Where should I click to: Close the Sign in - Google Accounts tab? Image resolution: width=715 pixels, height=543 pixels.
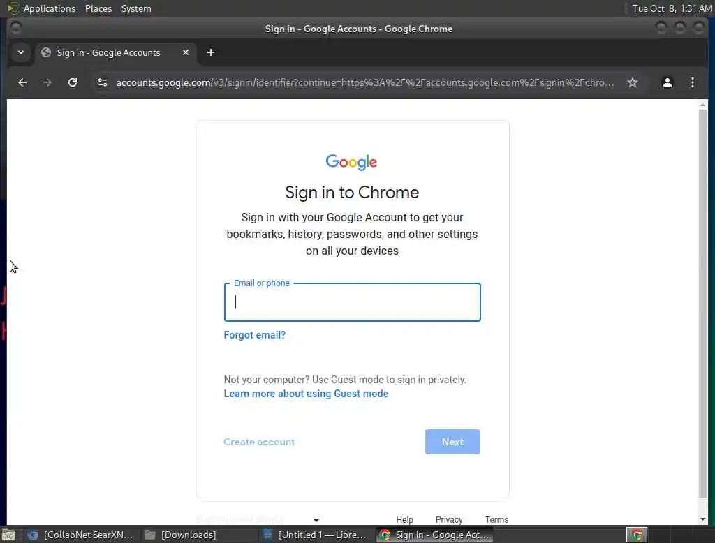[x=186, y=52]
